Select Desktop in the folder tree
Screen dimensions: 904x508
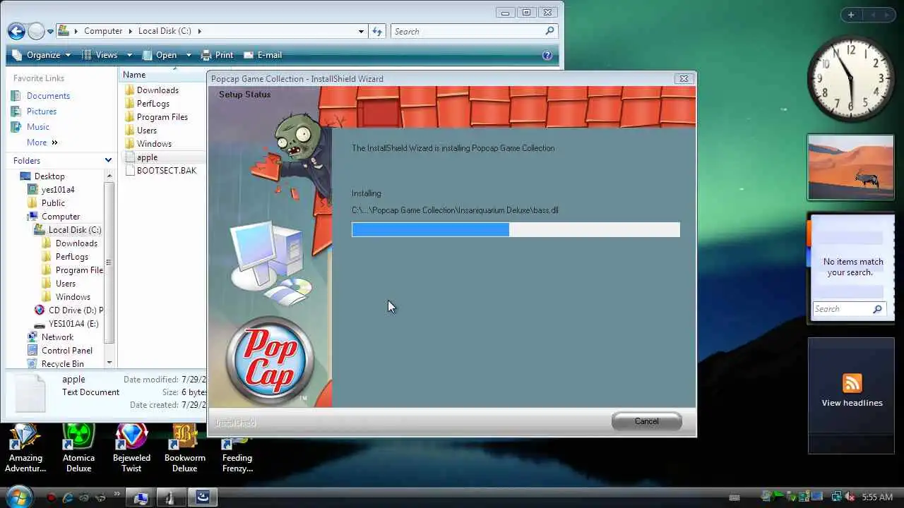click(42, 176)
